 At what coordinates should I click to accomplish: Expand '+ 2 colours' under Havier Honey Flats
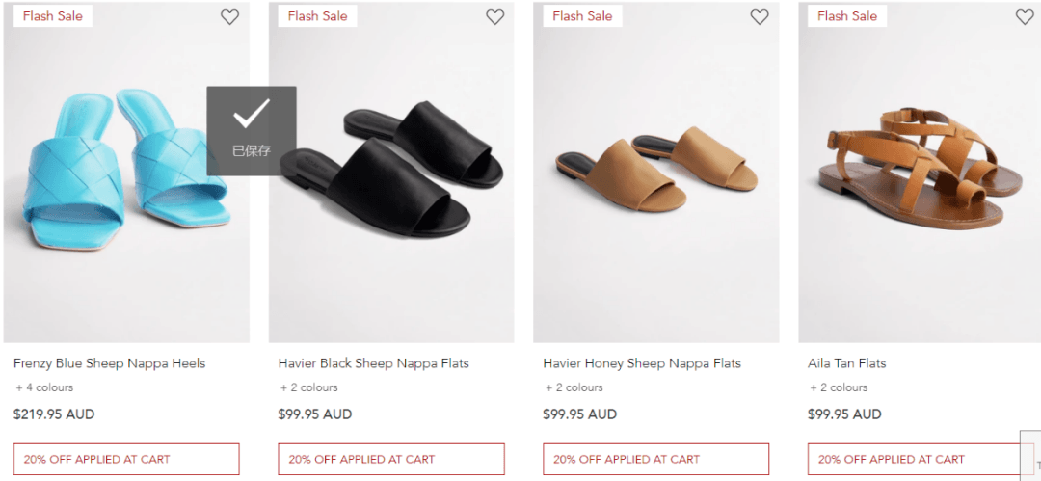(x=574, y=387)
